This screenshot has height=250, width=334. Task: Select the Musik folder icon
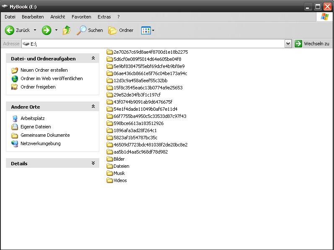109,173
